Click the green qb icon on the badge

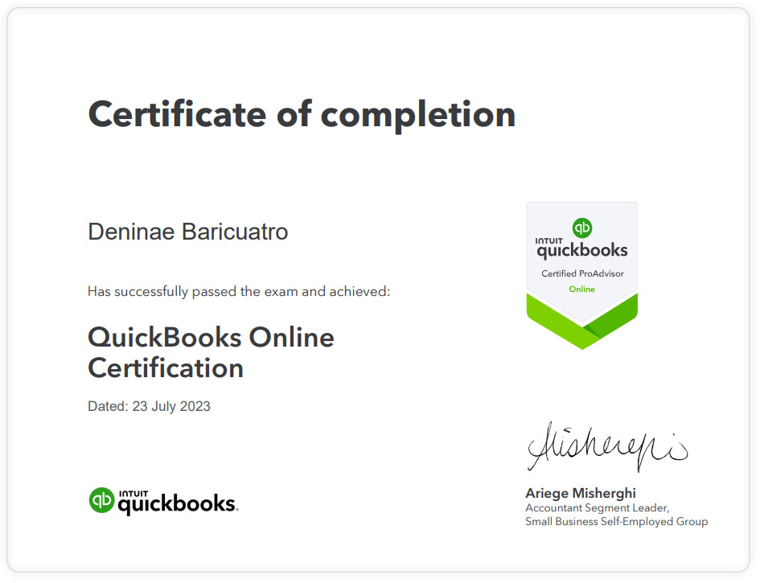[581, 227]
